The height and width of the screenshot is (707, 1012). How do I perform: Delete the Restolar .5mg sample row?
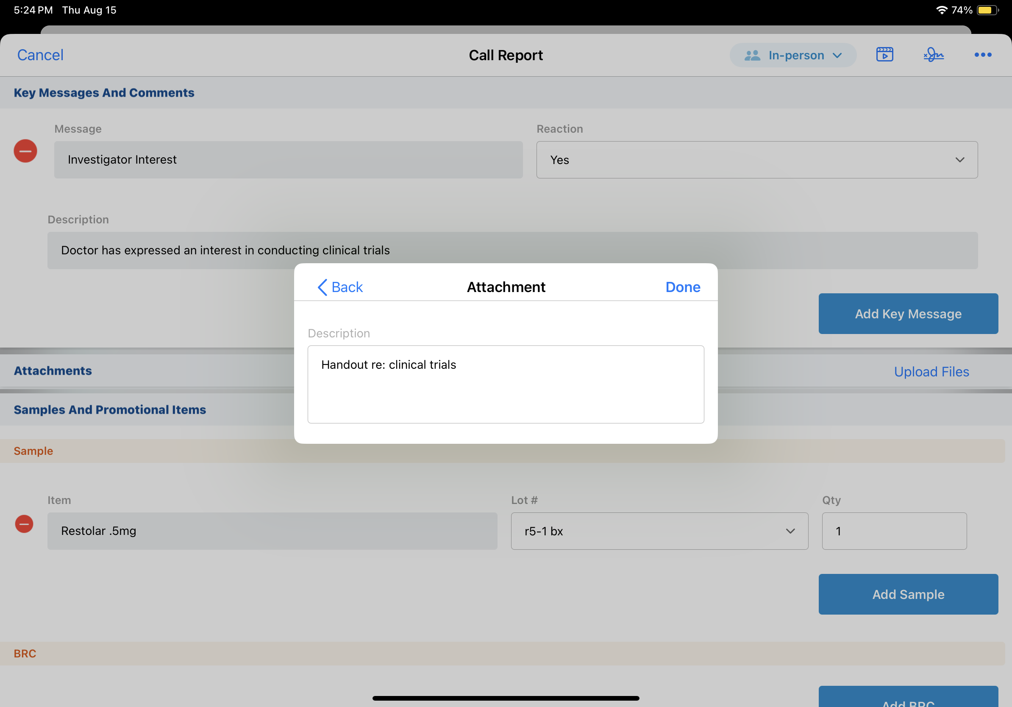point(24,523)
